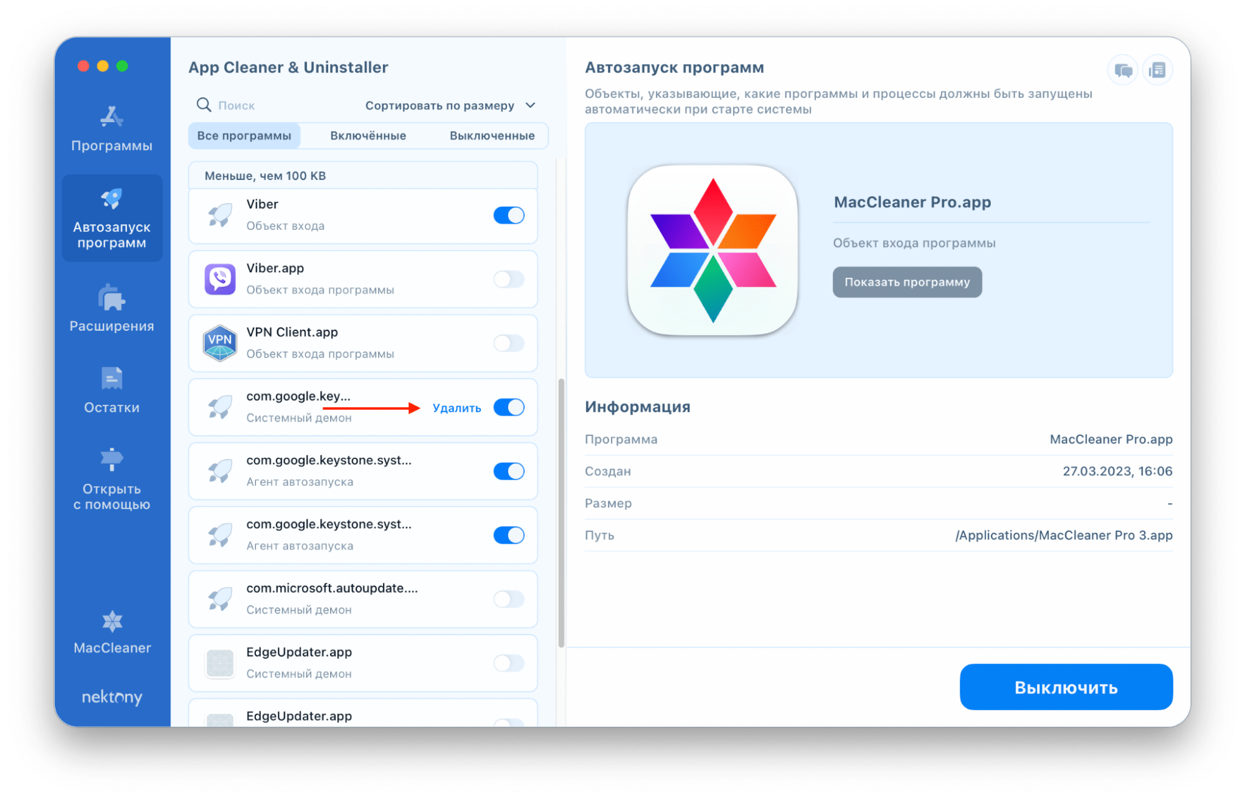1245x799 pixels.
Task: Open the Сортировать по размеру dropdown
Action: 450,105
